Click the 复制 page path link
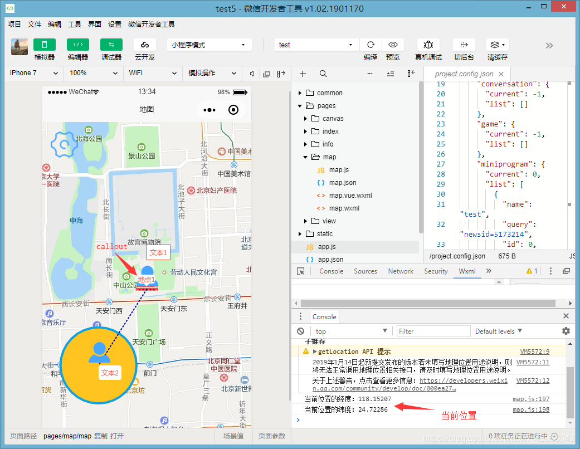Viewport: 580px width, 449px height. [x=101, y=436]
